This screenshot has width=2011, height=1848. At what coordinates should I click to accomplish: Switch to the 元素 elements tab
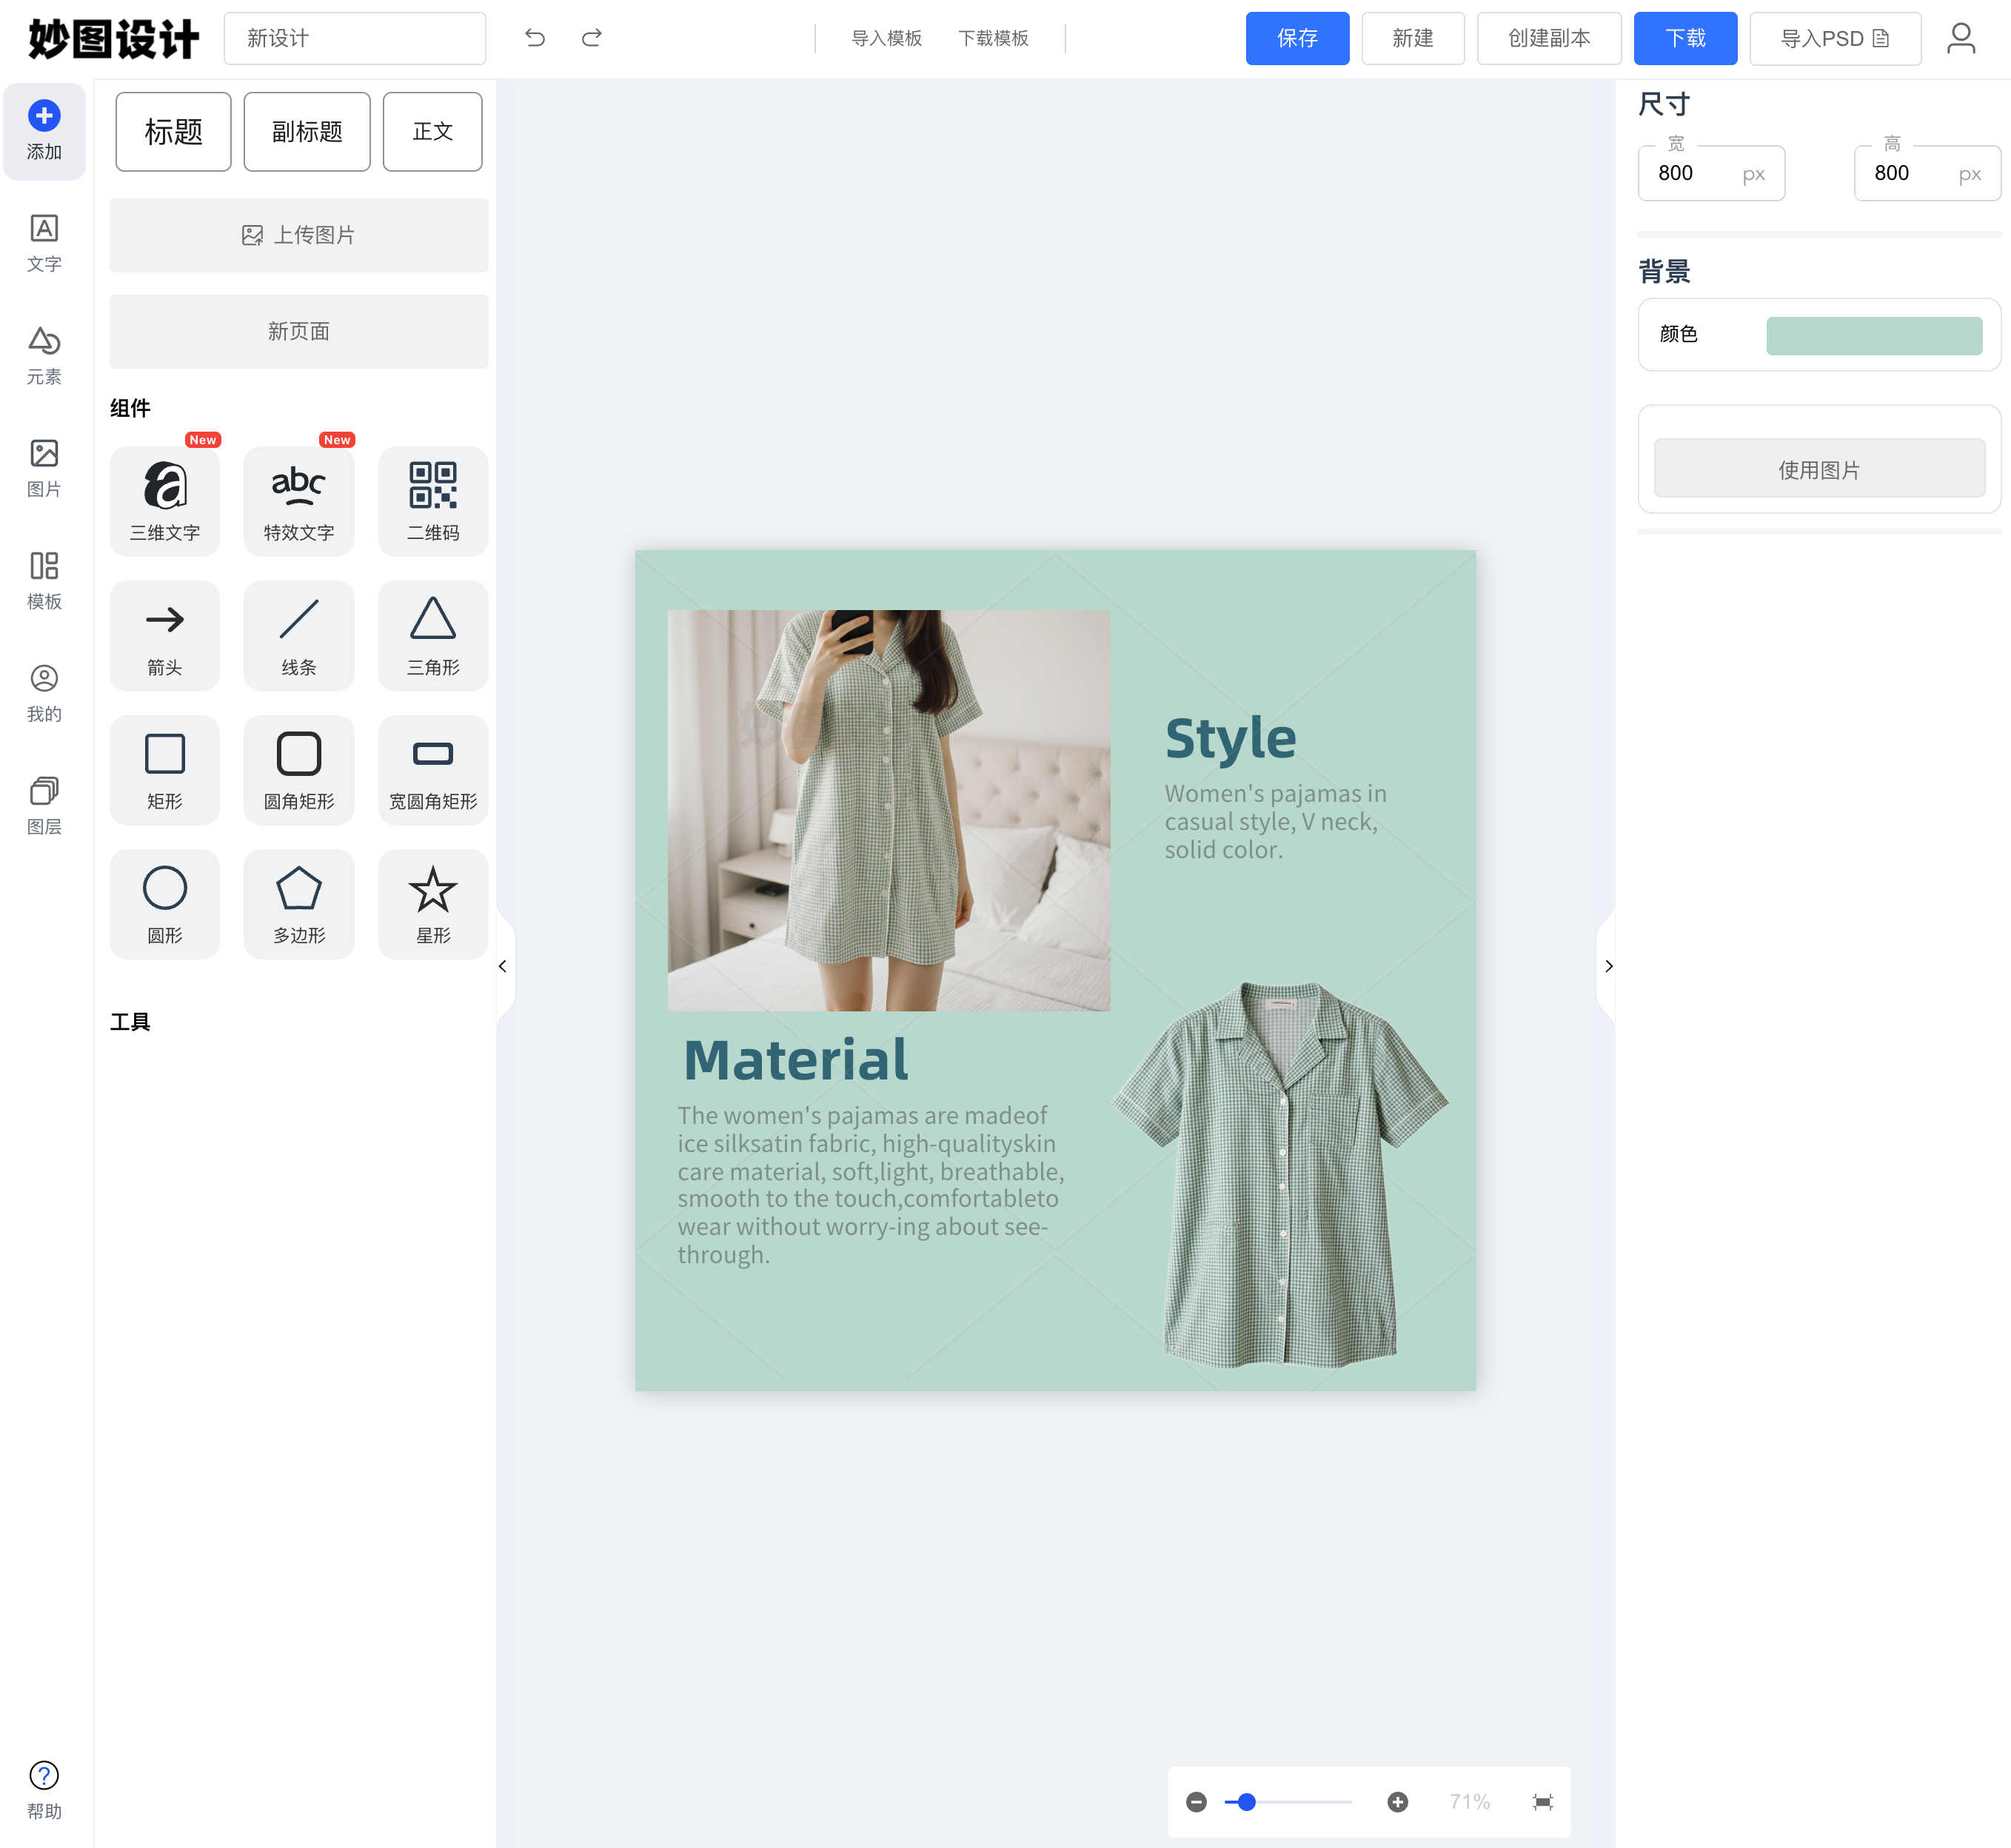[x=44, y=352]
